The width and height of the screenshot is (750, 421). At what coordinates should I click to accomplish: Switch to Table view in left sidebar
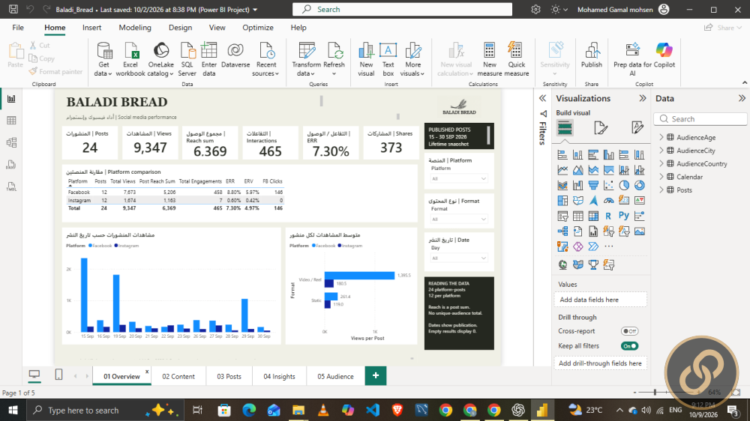coord(11,121)
